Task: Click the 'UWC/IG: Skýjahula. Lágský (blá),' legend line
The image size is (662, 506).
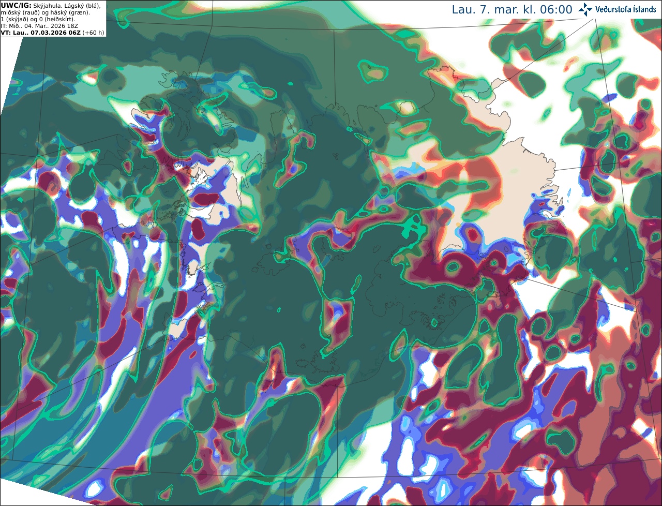Action: tap(51, 6)
